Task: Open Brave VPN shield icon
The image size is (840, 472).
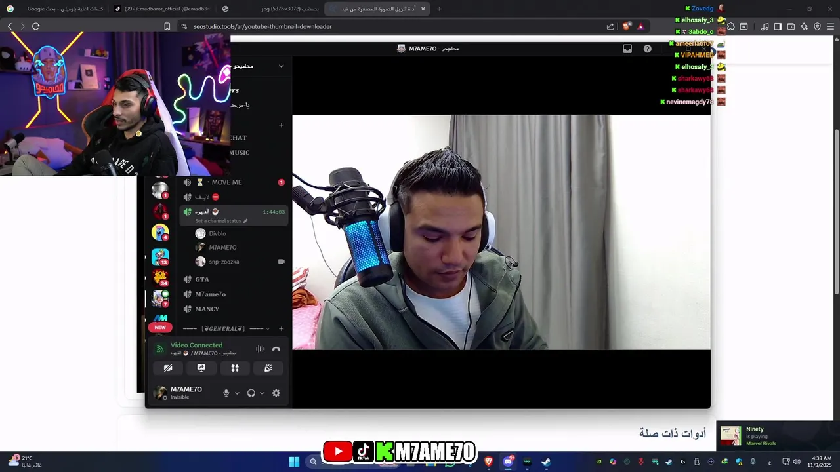Action: (817, 26)
